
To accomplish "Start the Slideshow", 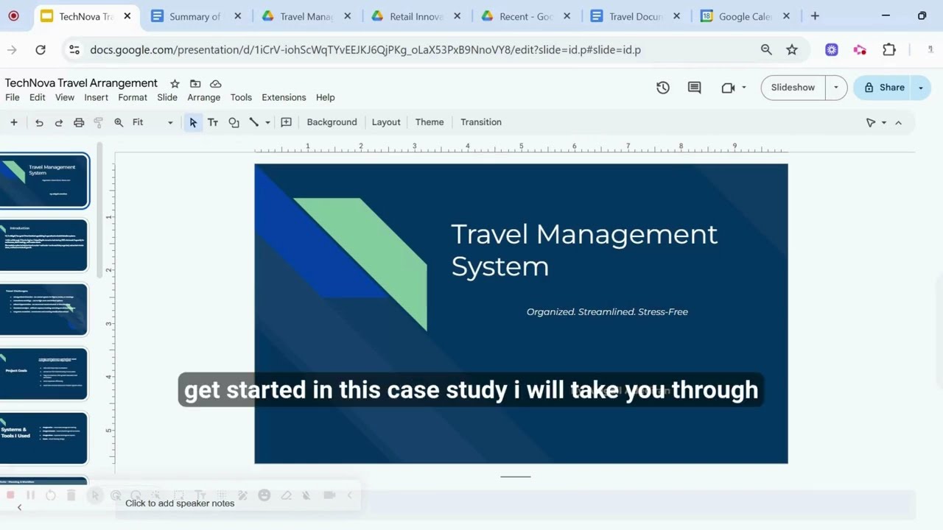I will point(793,88).
